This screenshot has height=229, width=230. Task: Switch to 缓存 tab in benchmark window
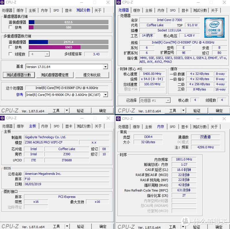(20, 10)
